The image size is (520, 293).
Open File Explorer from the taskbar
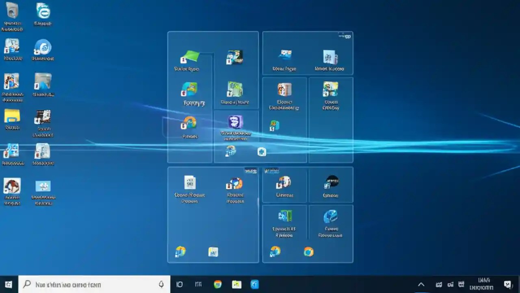tap(237, 284)
